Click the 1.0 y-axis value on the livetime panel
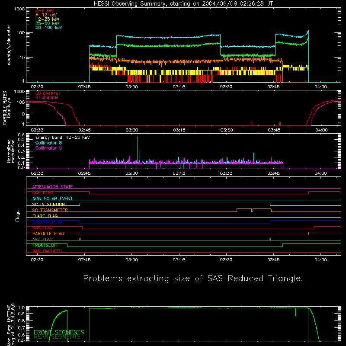 click(22, 308)
